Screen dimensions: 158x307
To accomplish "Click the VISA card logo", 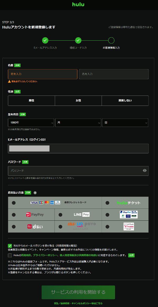I will [x=34, y=203].
